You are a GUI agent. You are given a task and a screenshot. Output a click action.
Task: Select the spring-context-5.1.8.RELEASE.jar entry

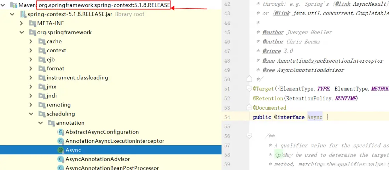[x=70, y=14]
